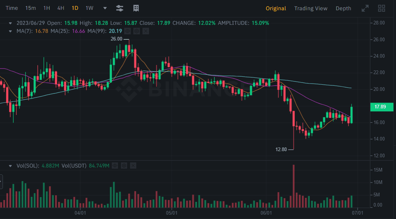Toggle MA indicator visibility eye
Screen dimensions: 396x219
tap(127, 31)
